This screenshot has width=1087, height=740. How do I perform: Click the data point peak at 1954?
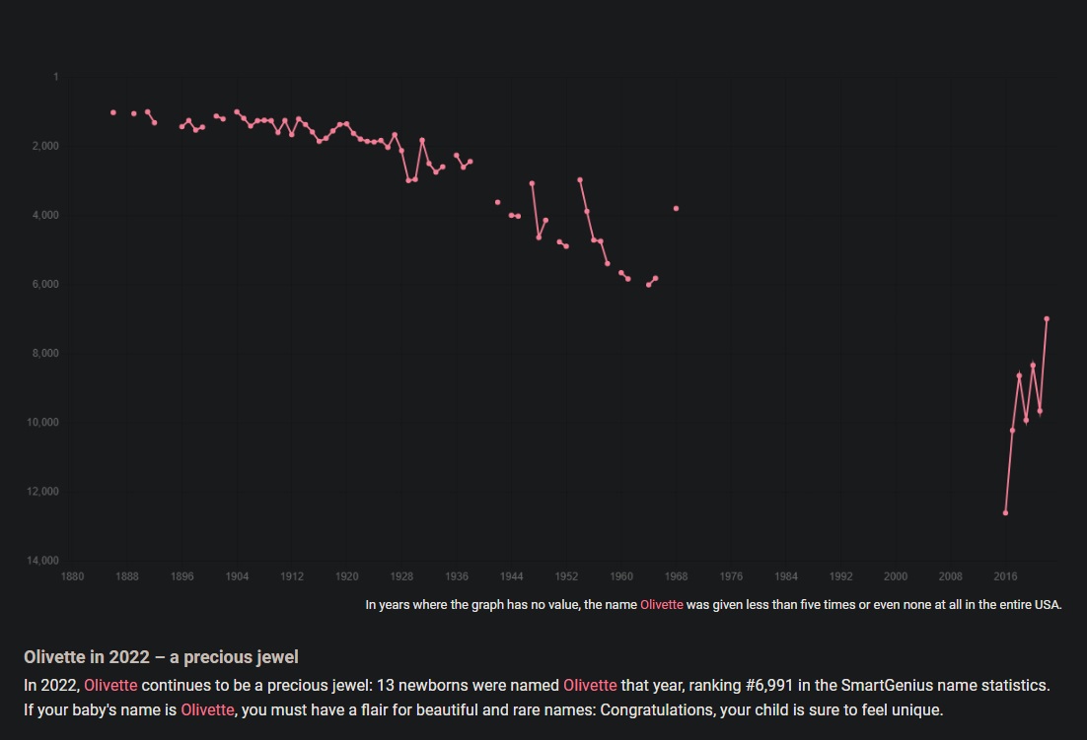(x=580, y=180)
